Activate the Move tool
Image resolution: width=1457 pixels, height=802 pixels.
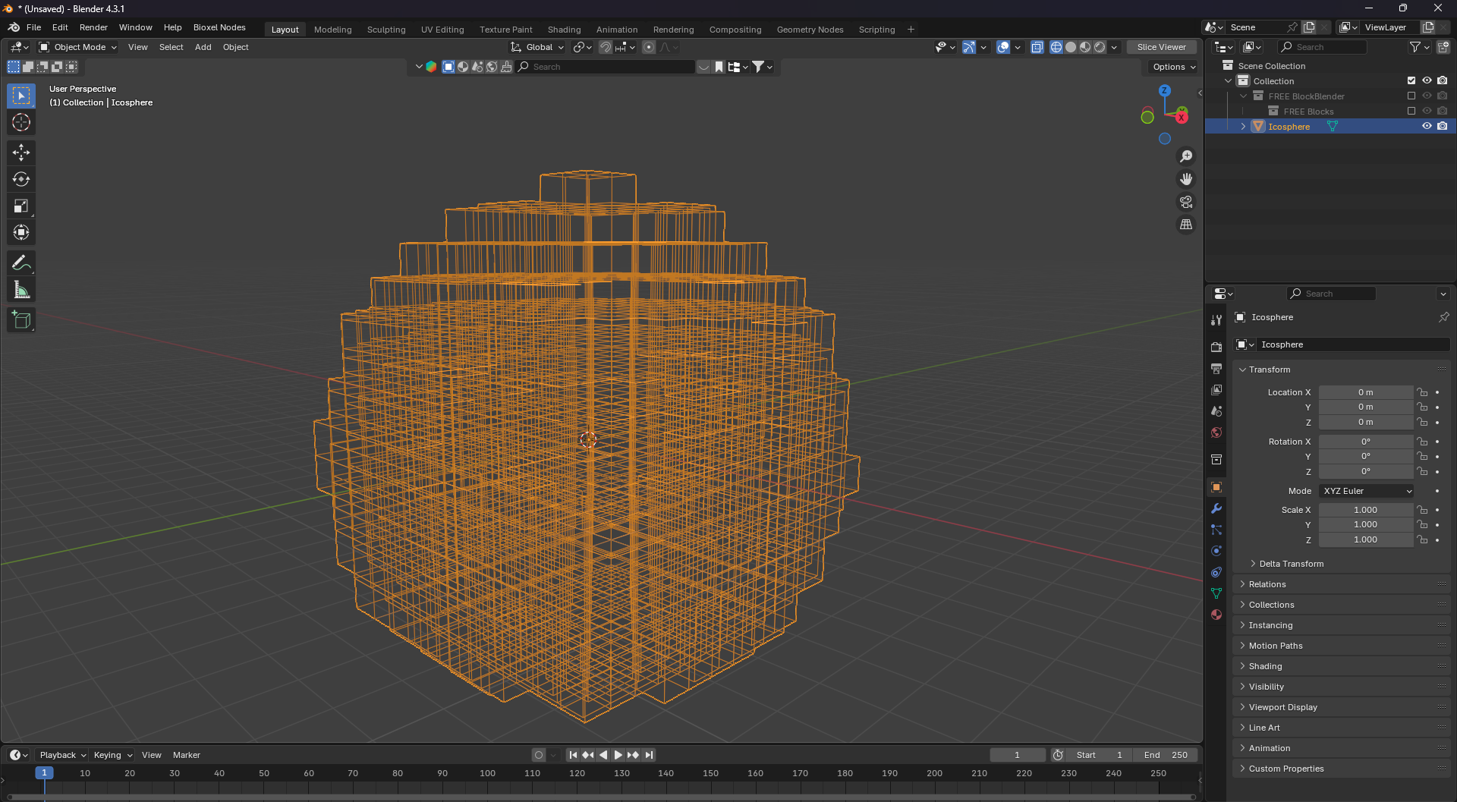click(21, 153)
